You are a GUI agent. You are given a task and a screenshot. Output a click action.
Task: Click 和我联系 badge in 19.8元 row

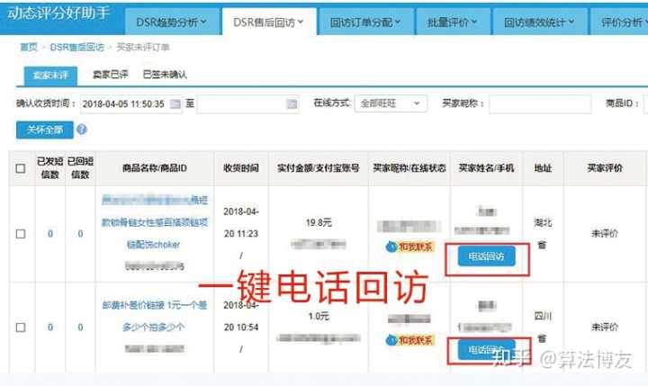click(x=409, y=247)
